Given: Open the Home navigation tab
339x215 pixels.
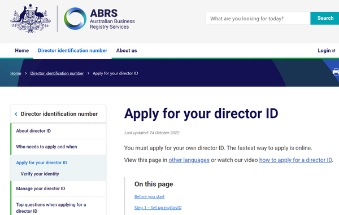Looking at the screenshot, I should tap(22, 51).
